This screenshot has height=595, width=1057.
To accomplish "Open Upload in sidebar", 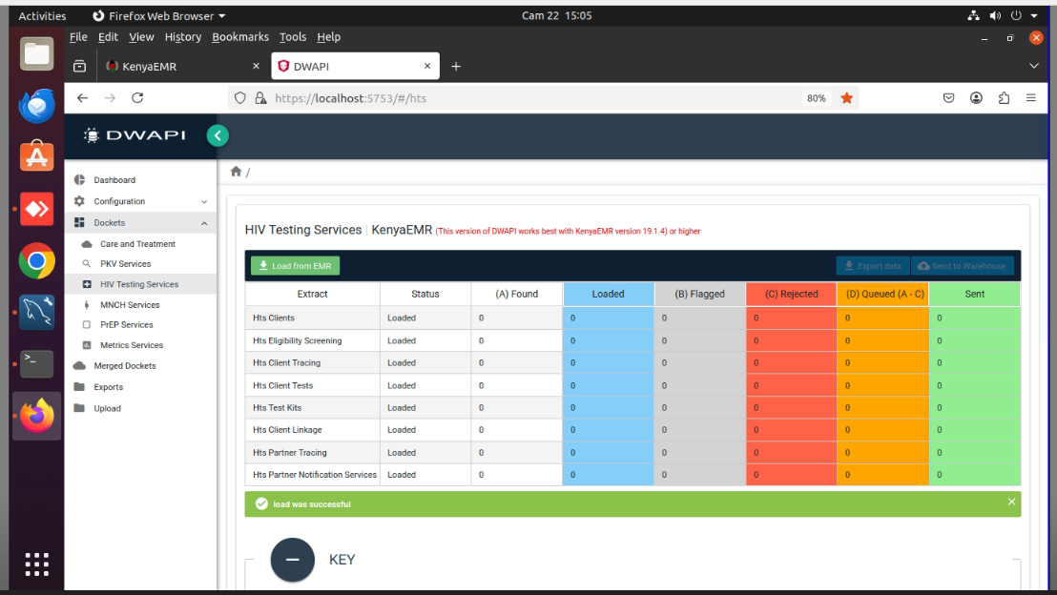I will [x=107, y=408].
